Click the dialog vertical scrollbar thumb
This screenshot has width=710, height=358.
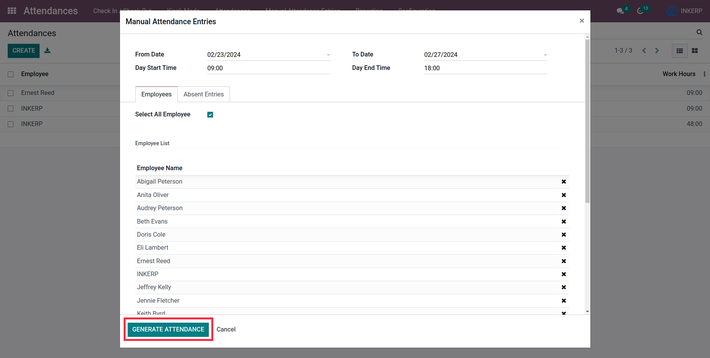(x=587, y=121)
